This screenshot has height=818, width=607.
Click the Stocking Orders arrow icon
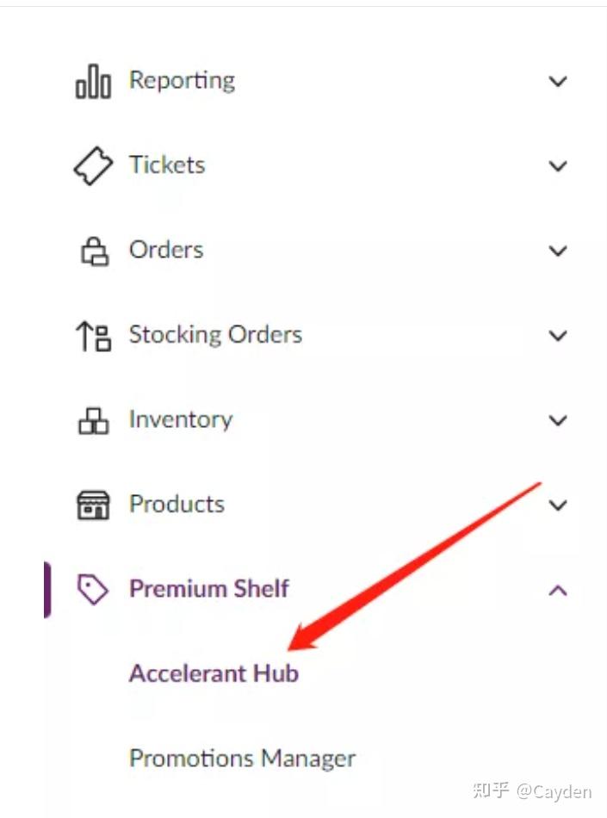pos(92,336)
